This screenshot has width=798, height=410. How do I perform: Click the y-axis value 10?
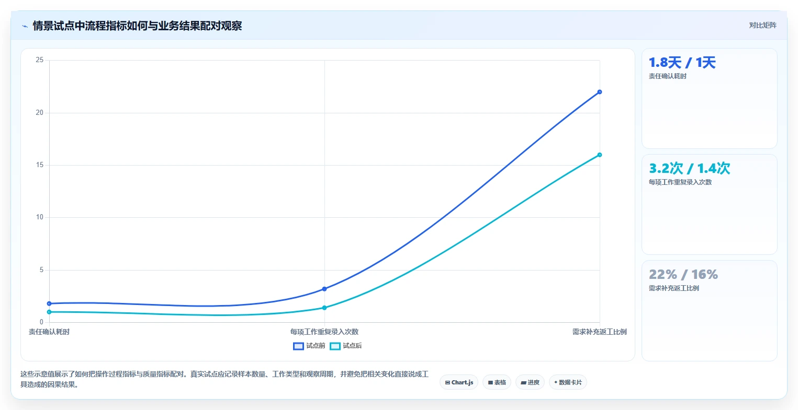40,217
